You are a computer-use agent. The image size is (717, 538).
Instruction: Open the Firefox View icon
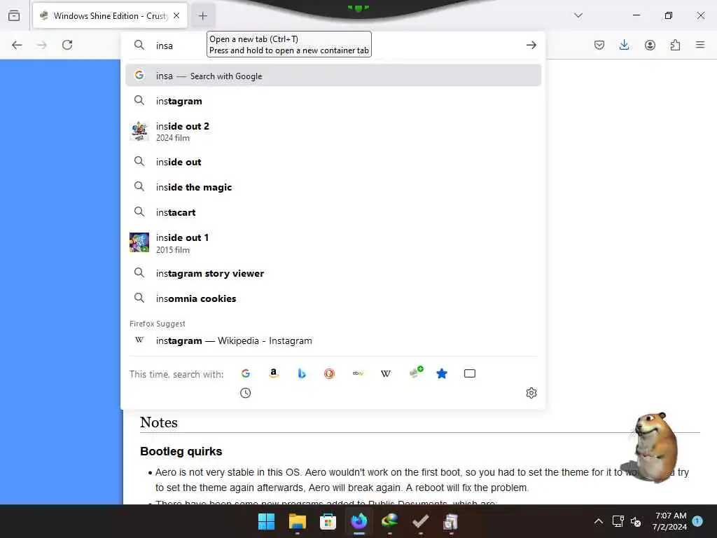(x=14, y=15)
